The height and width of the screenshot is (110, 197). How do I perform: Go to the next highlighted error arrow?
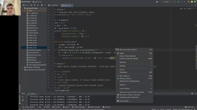(195, 9)
